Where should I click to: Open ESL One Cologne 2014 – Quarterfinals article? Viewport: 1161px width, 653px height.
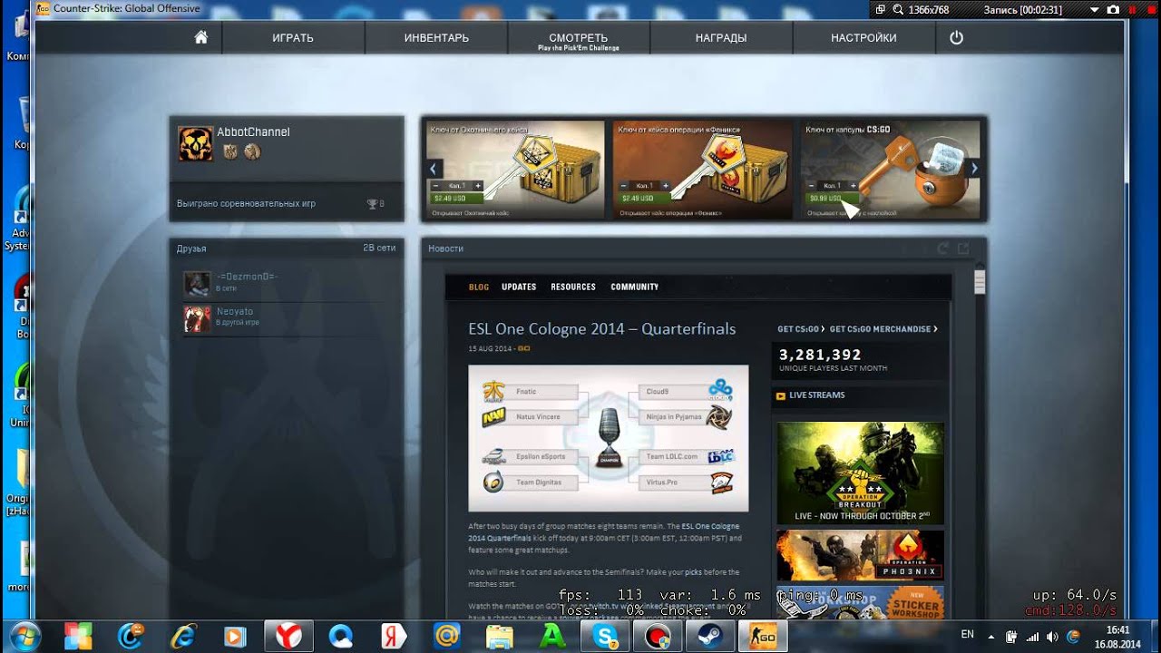pos(602,329)
